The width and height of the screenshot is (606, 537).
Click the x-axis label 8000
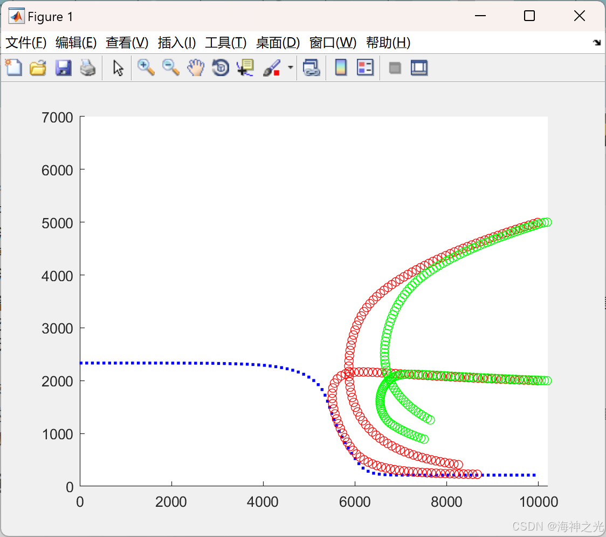tap(446, 502)
